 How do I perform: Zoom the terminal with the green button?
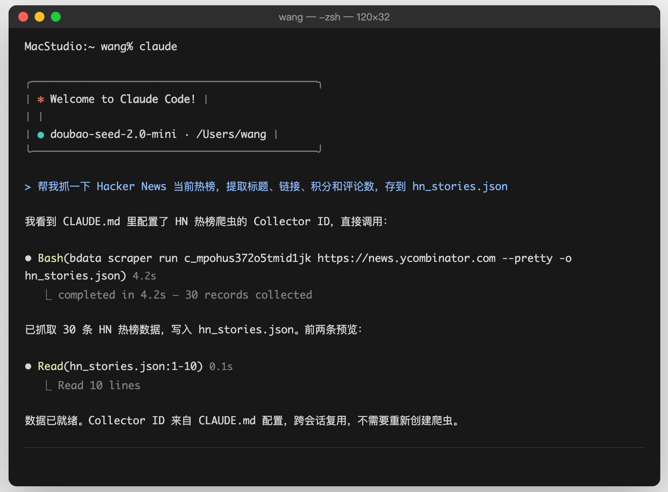[x=56, y=17]
